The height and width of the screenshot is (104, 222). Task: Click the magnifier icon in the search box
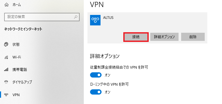coord(76,17)
